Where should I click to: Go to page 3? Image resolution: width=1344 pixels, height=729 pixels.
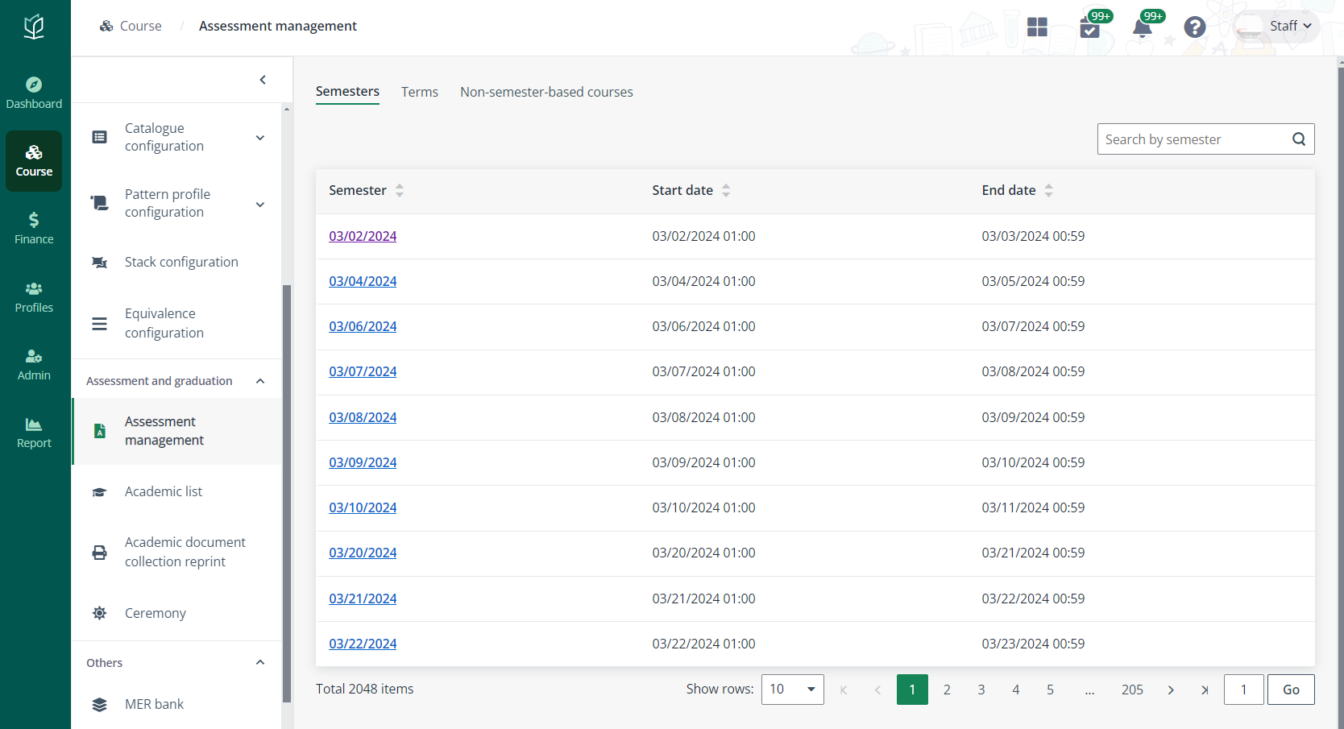click(981, 690)
